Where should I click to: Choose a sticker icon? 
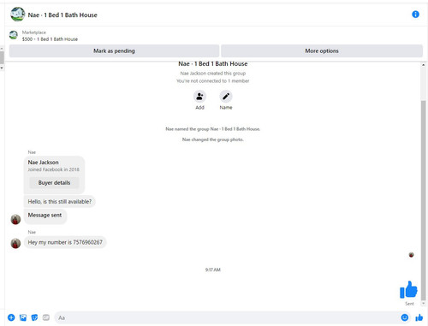tap(34, 317)
